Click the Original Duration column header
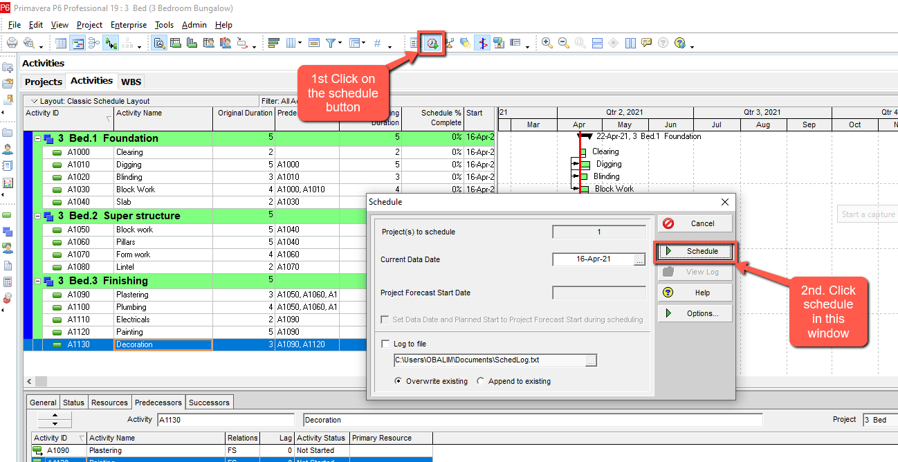The width and height of the screenshot is (898, 462). [x=244, y=118]
